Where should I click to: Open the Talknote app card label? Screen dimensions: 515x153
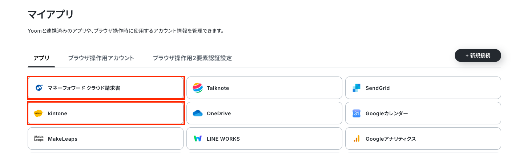pos(218,88)
